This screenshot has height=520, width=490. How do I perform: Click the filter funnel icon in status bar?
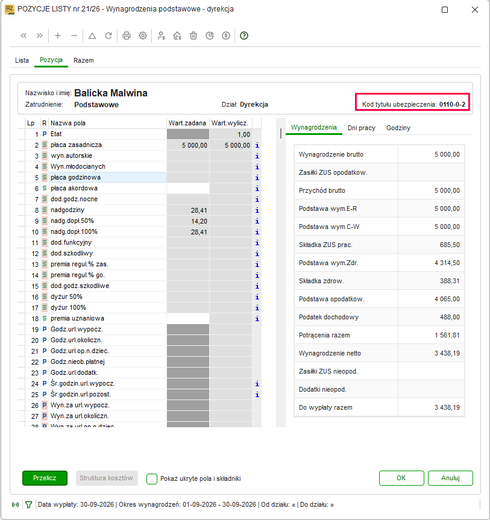click(x=28, y=505)
